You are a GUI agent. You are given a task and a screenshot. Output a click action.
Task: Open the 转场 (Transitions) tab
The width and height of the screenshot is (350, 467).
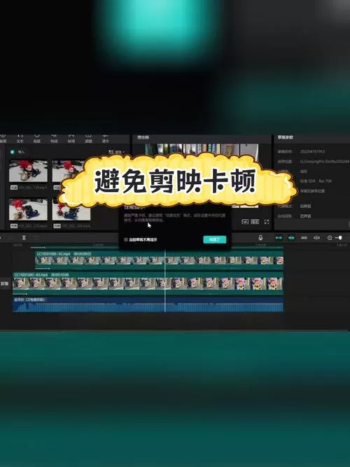(71, 139)
